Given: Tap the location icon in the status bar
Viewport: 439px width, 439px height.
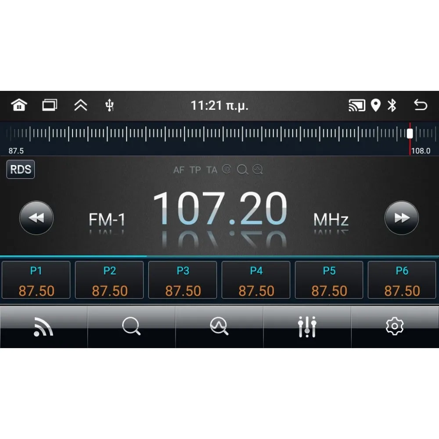Looking at the screenshot, I should (375, 105).
